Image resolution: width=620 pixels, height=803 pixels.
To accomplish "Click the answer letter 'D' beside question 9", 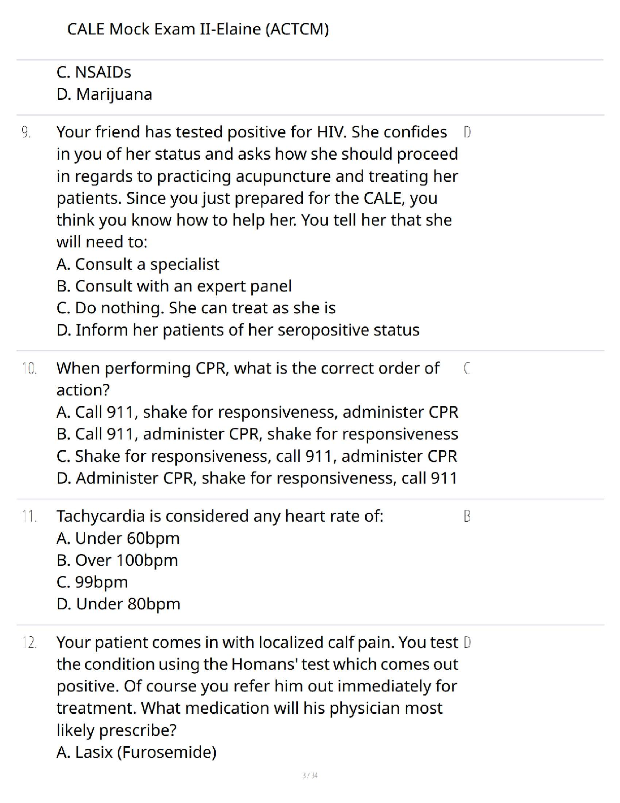I will pos(467,132).
